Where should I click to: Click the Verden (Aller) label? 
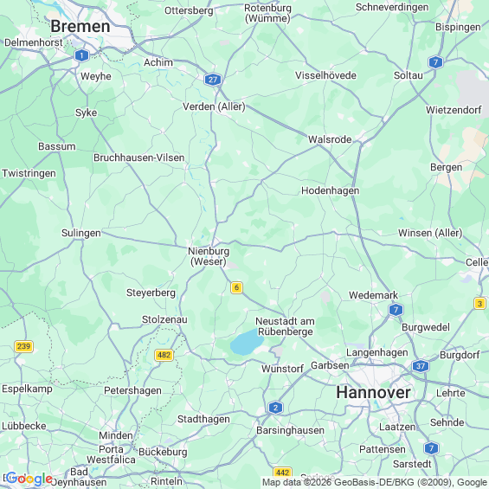tap(214, 106)
